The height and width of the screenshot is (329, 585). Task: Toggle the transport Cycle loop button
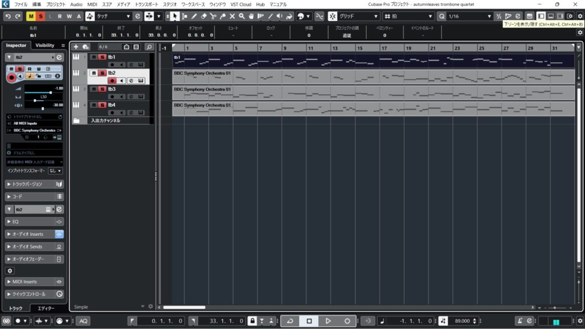pyautogui.click(x=290, y=321)
